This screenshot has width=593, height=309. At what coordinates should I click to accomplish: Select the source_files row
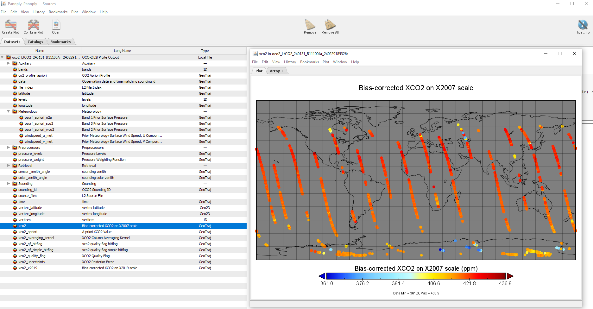point(123,196)
